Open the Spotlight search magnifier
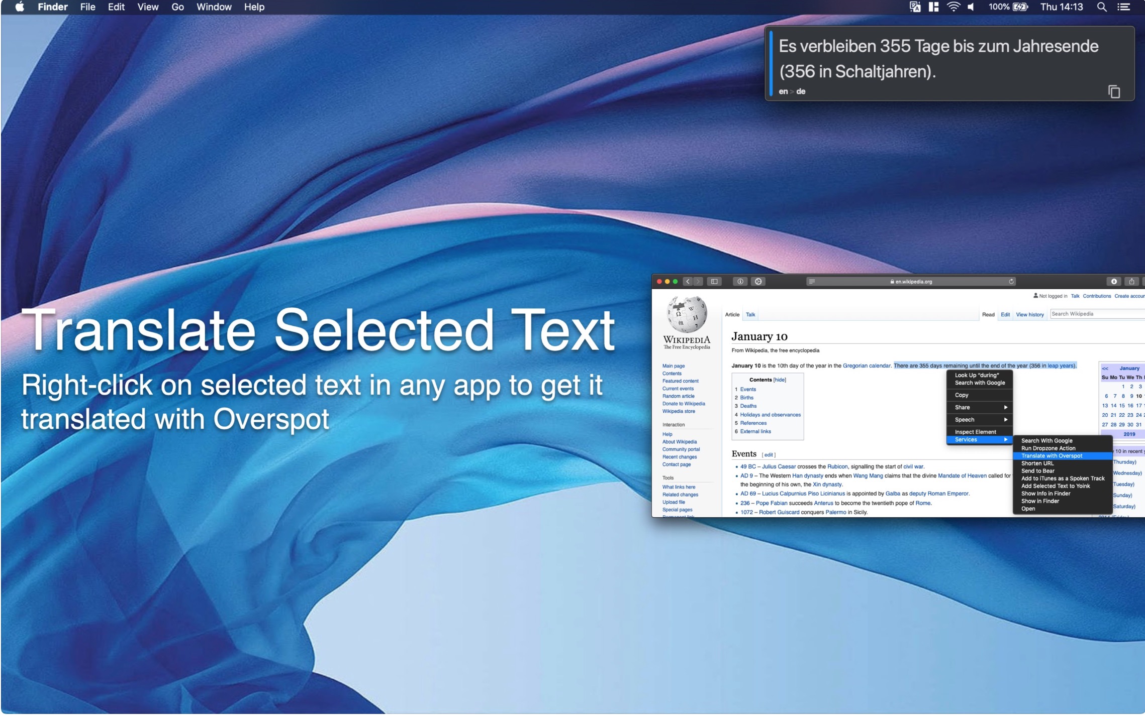This screenshot has height=717, width=1145. pyautogui.click(x=1101, y=7)
